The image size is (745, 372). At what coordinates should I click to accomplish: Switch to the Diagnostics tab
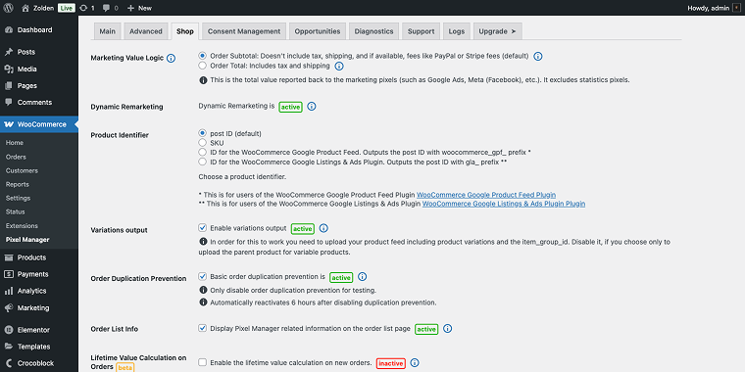(373, 31)
